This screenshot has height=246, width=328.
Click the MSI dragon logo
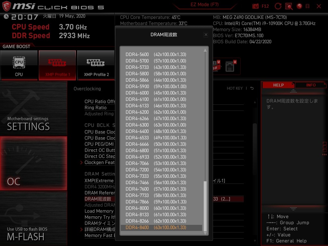tap(6, 6)
